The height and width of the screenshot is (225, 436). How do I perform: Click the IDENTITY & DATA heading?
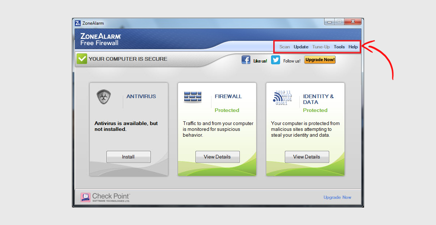click(x=318, y=99)
